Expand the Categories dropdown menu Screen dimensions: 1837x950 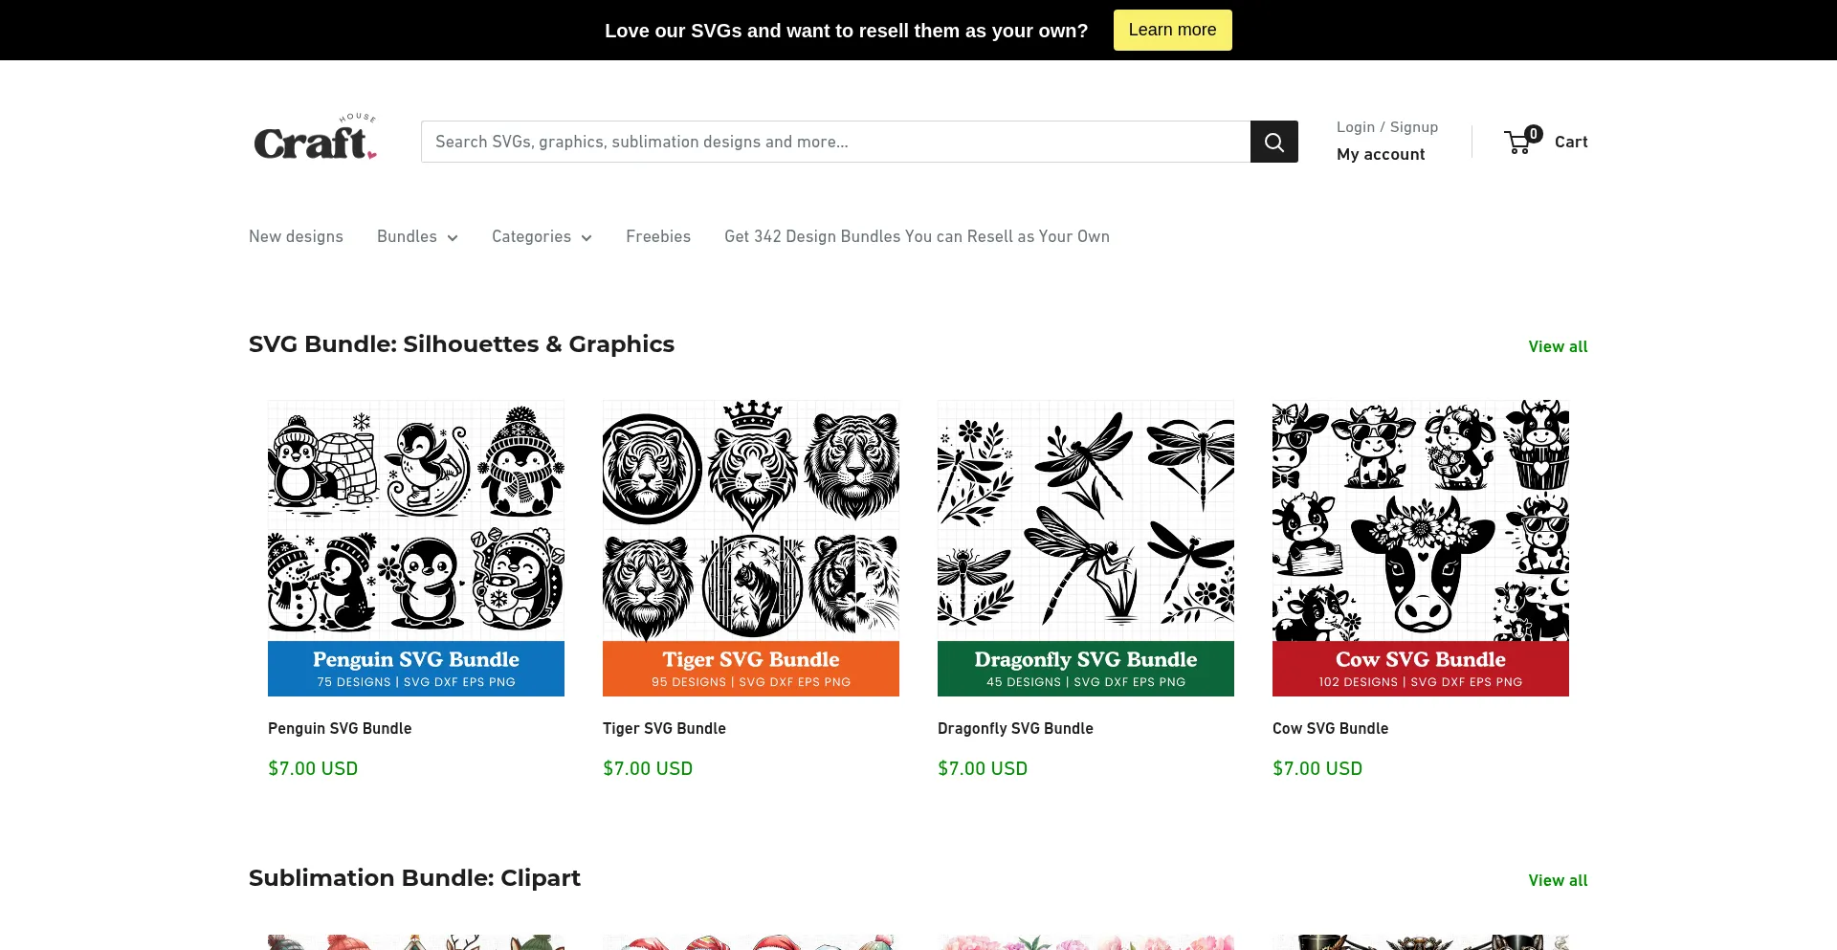click(542, 236)
